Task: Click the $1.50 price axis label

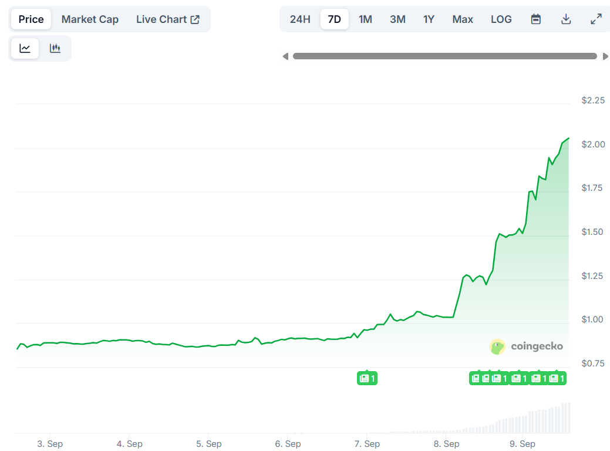Action: (592, 232)
